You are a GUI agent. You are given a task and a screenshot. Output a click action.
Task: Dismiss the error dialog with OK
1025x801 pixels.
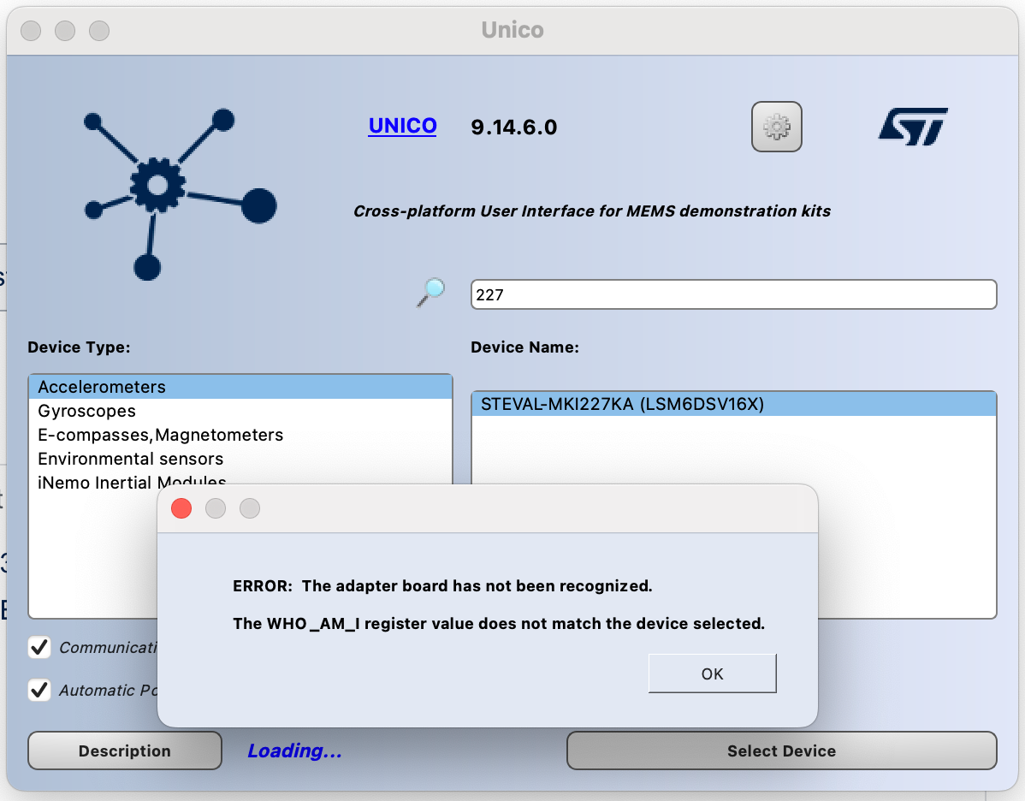click(x=712, y=673)
